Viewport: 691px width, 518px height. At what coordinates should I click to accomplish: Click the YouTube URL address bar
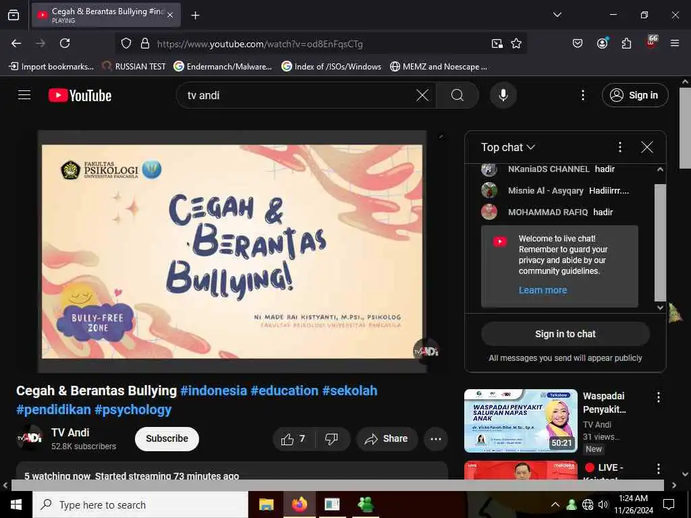tap(321, 44)
